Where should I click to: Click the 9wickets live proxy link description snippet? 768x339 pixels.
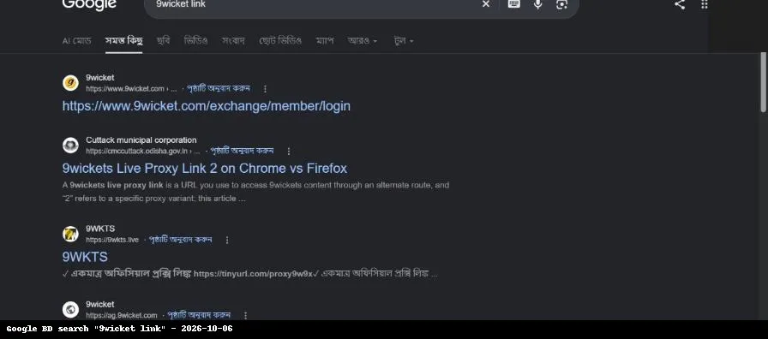(x=255, y=192)
